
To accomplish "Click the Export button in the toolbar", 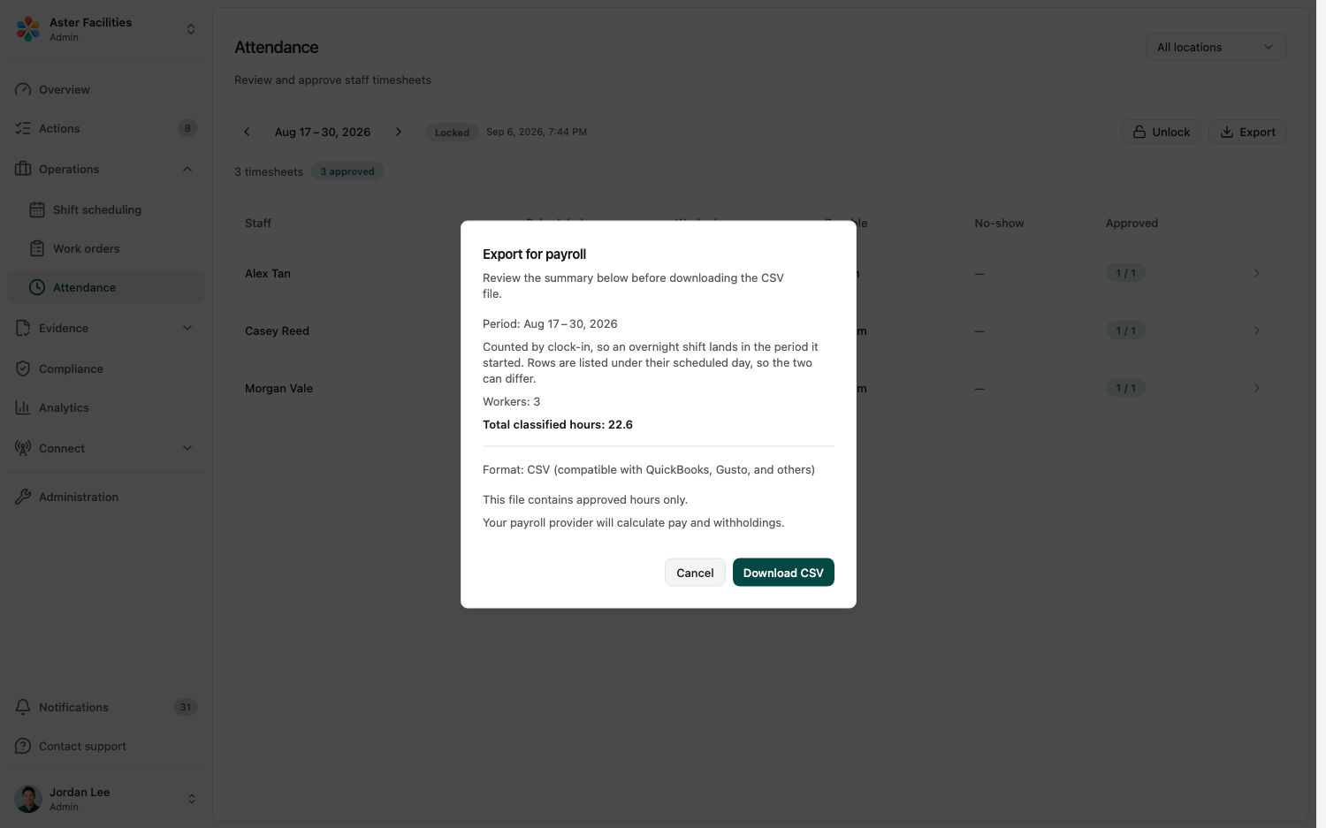I will point(1247,132).
